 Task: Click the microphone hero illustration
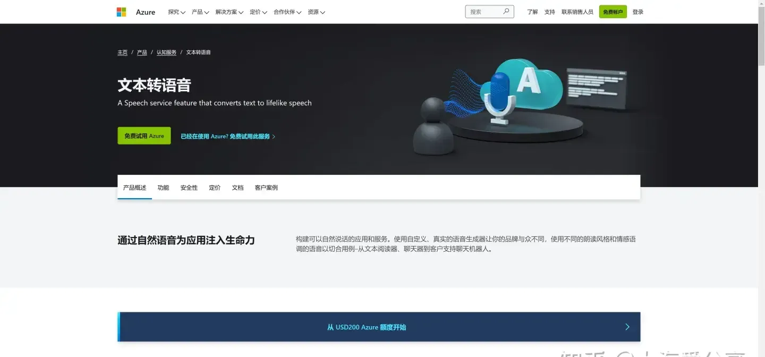pyautogui.click(x=499, y=98)
